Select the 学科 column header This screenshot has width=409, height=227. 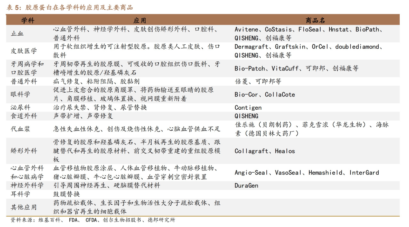pos(28,21)
